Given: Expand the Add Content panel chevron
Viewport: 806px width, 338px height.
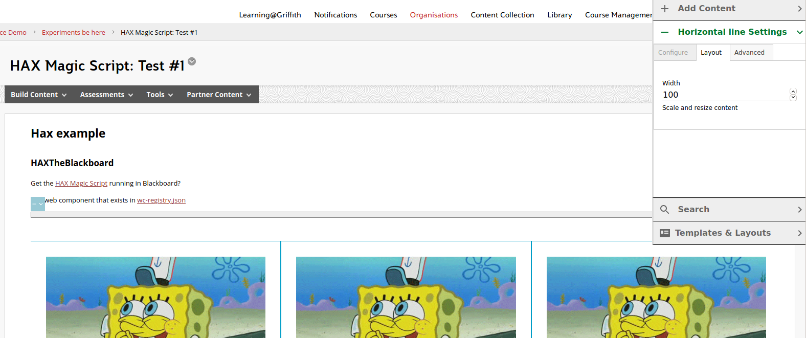Looking at the screenshot, I should (x=799, y=9).
